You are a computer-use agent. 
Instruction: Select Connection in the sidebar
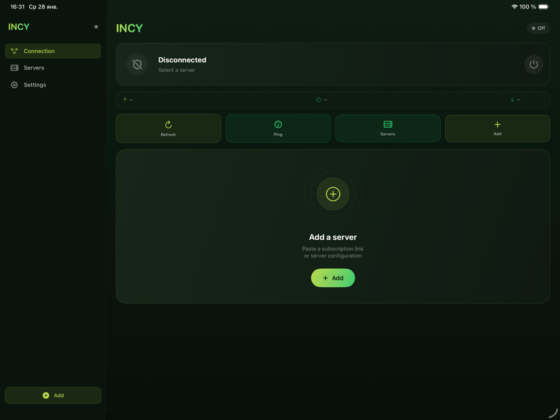pyautogui.click(x=53, y=51)
